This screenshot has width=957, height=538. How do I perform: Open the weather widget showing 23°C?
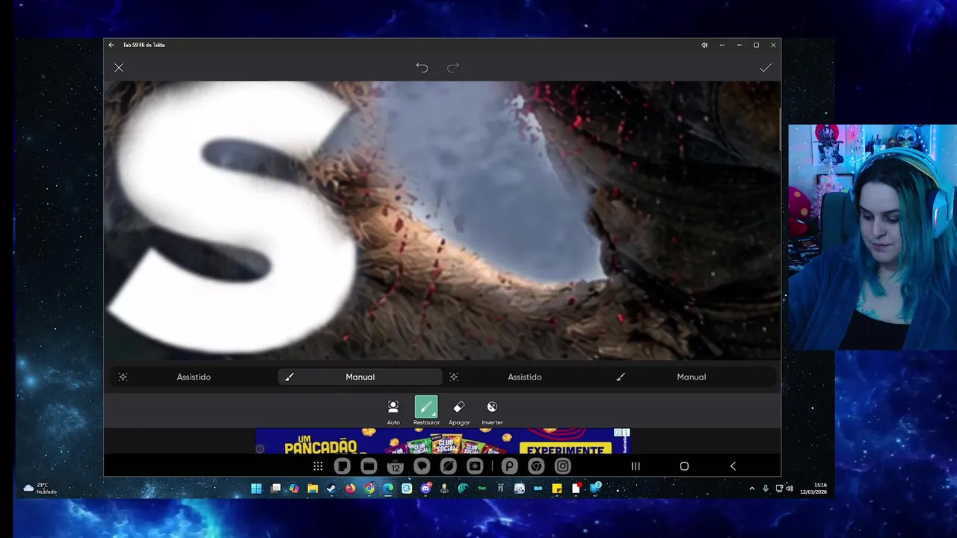pyautogui.click(x=39, y=489)
